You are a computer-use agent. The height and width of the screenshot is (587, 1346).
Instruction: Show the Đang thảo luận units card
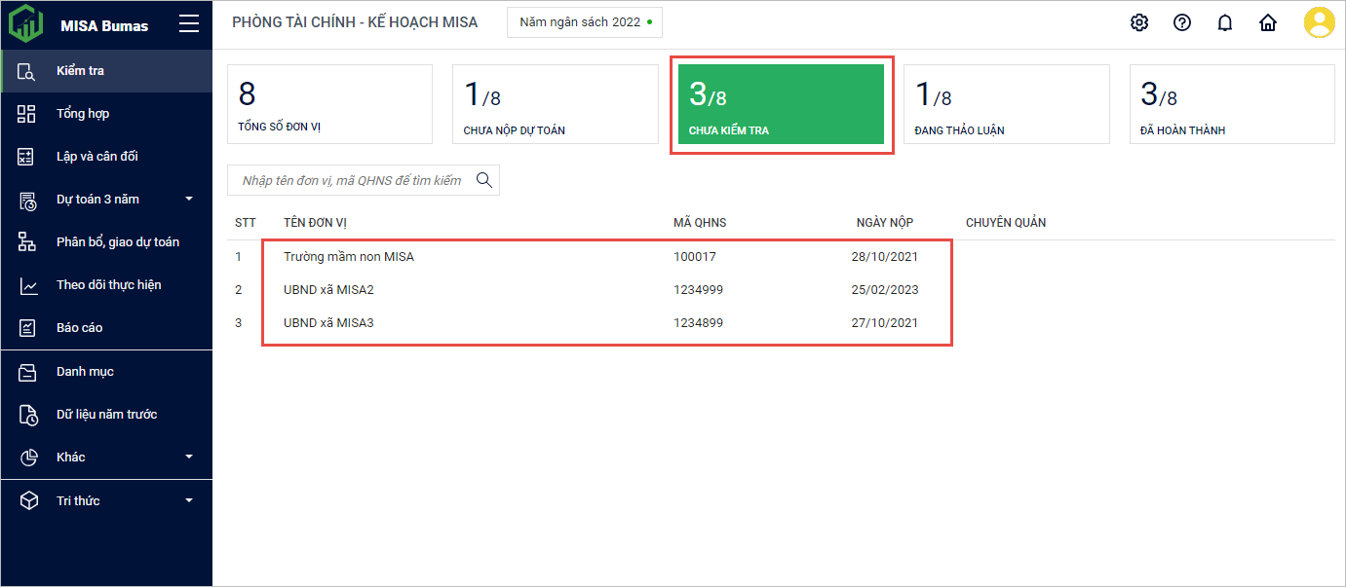1006,104
